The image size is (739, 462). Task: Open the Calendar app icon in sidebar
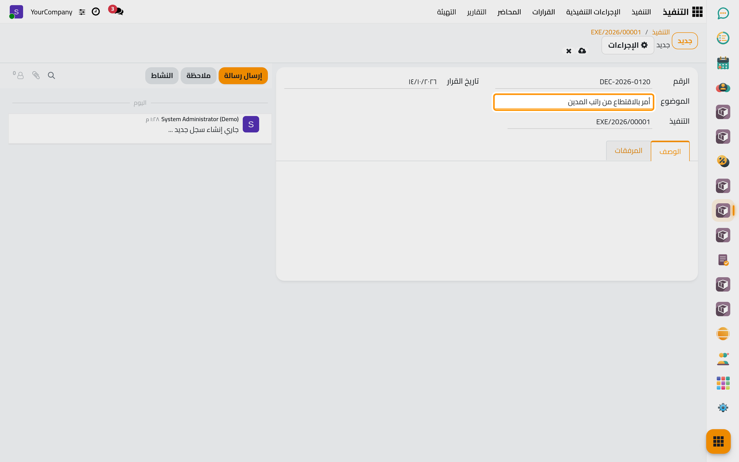click(x=723, y=63)
